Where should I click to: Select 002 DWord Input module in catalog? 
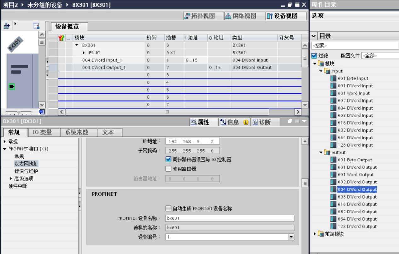coord(355,101)
